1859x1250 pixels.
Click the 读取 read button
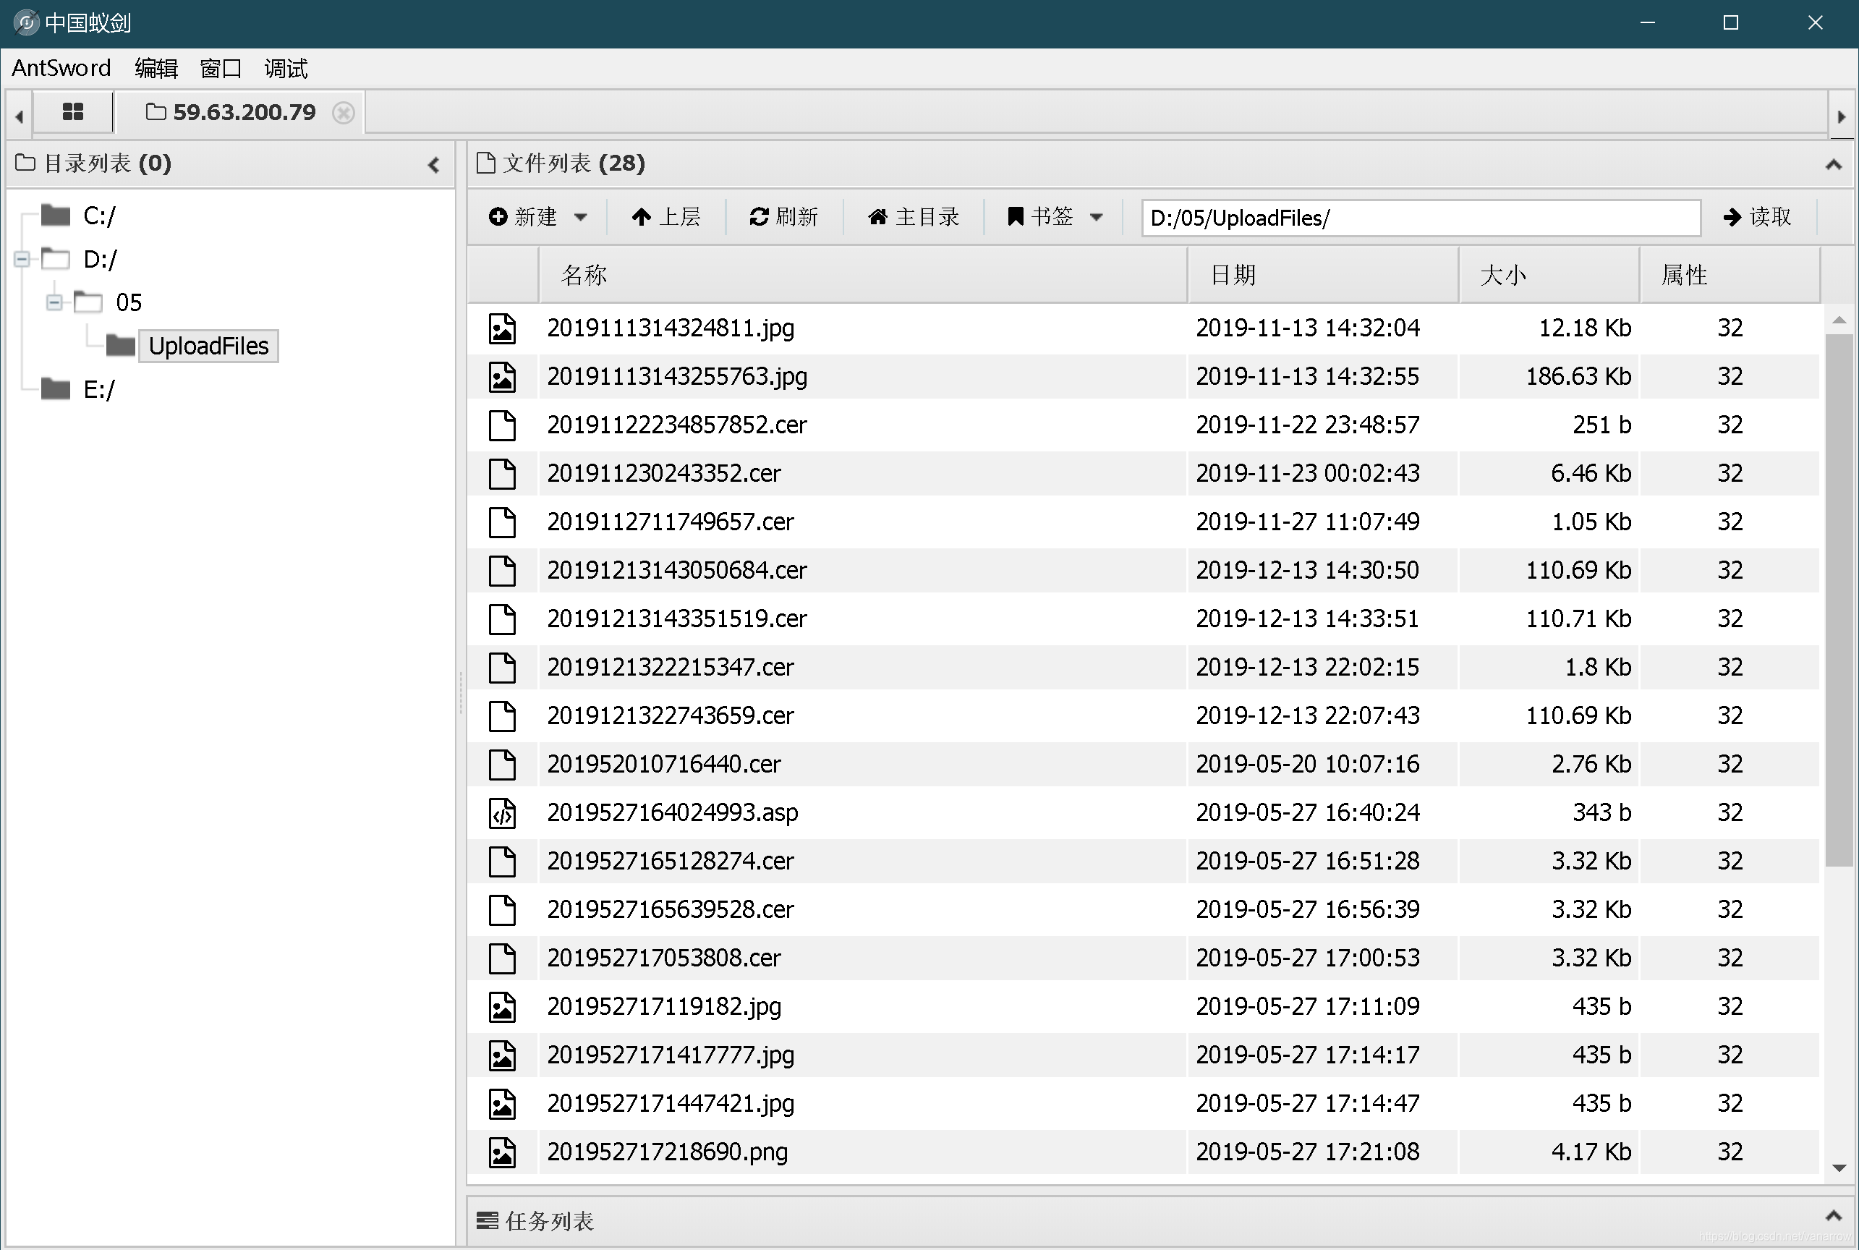(1757, 217)
